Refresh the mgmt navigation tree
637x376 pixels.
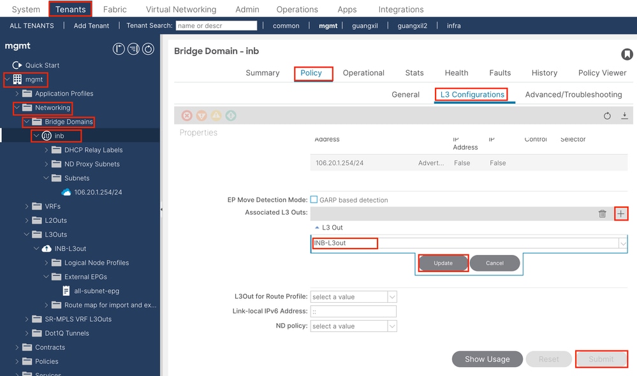(x=149, y=49)
